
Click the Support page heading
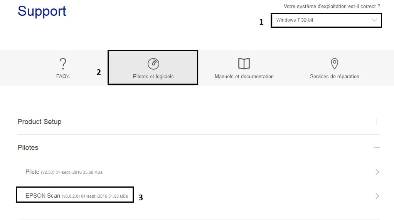(42, 11)
